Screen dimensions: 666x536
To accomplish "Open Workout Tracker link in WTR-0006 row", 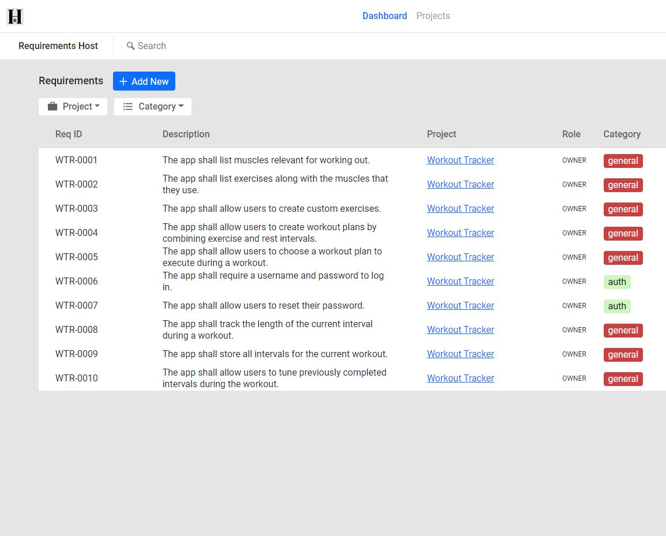I will pyautogui.click(x=460, y=281).
